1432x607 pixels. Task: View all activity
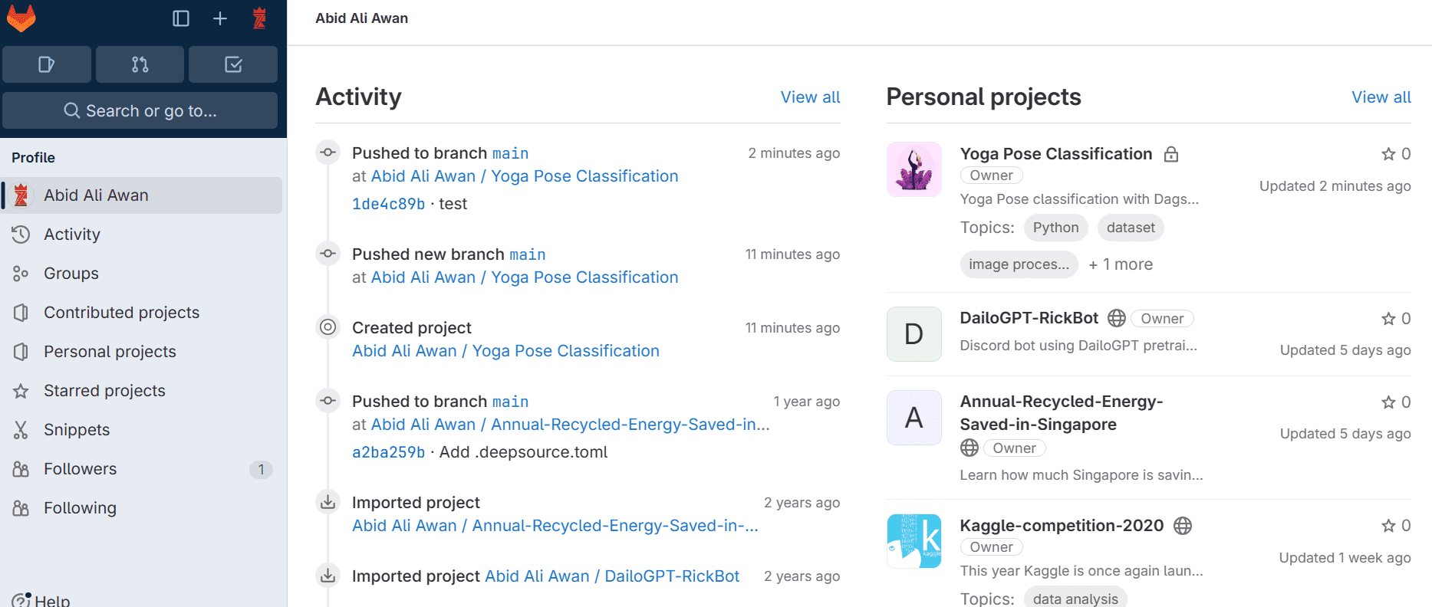click(x=810, y=97)
